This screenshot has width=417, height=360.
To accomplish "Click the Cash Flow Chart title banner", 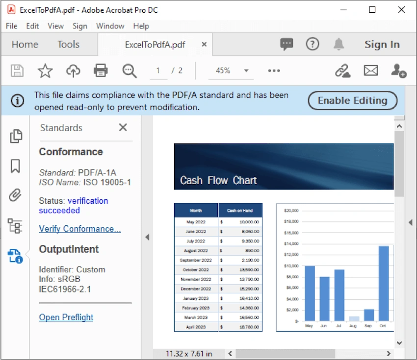I will pyautogui.click(x=284, y=167).
